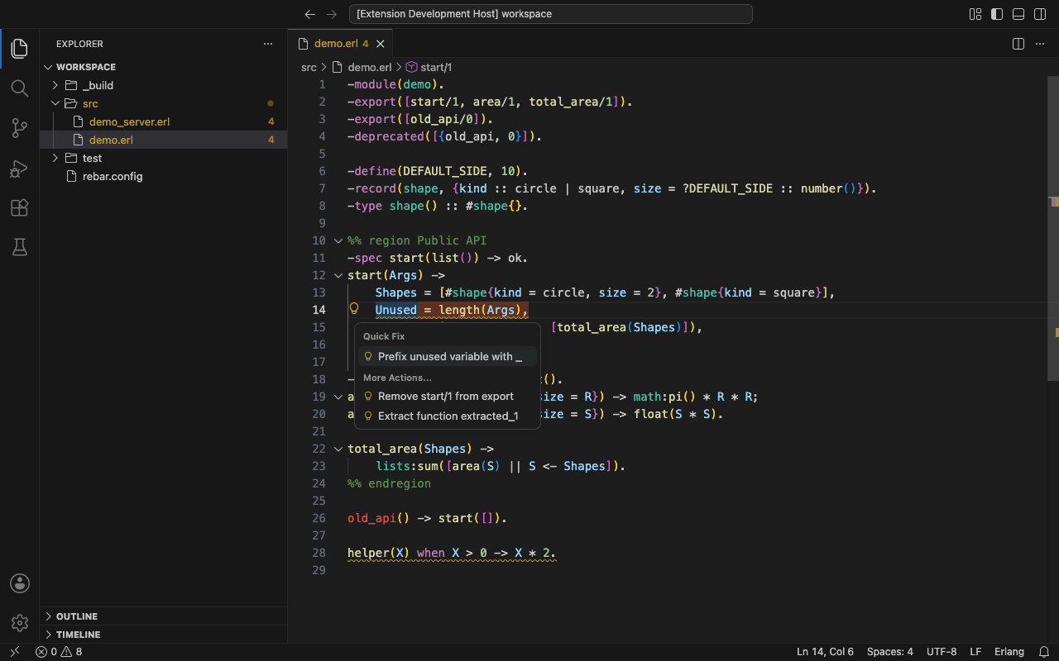The width and height of the screenshot is (1059, 661).
Task: Click the remote window indicator in status bar
Action: pyautogui.click(x=14, y=652)
